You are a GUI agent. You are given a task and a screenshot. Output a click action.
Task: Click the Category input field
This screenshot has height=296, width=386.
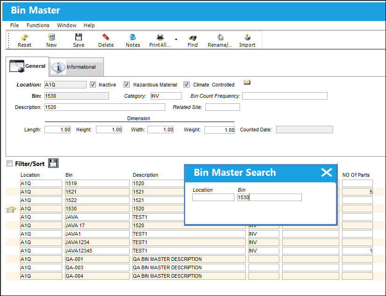click(x=166, y=96)
